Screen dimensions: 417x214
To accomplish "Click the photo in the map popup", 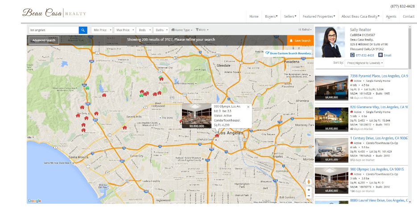I will pos(197,116).
